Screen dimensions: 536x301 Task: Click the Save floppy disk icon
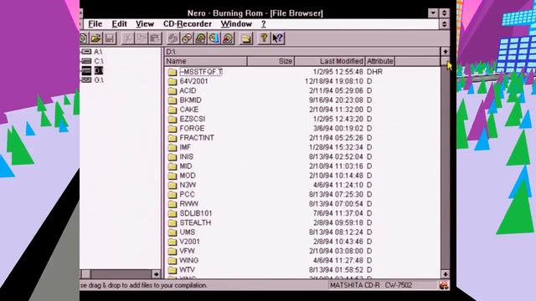click(x=110, y=38)
